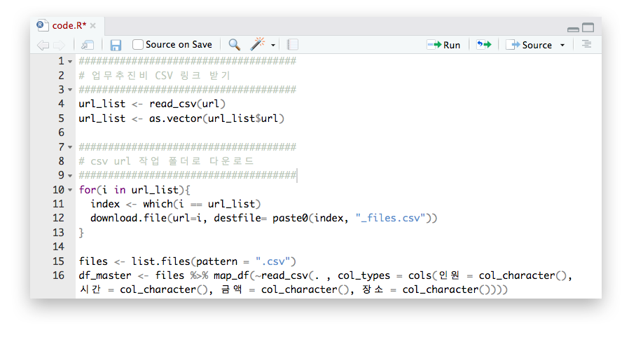629x342 pixels.
Task: Open Source options dropdown arrow
Action: [562, 45]
